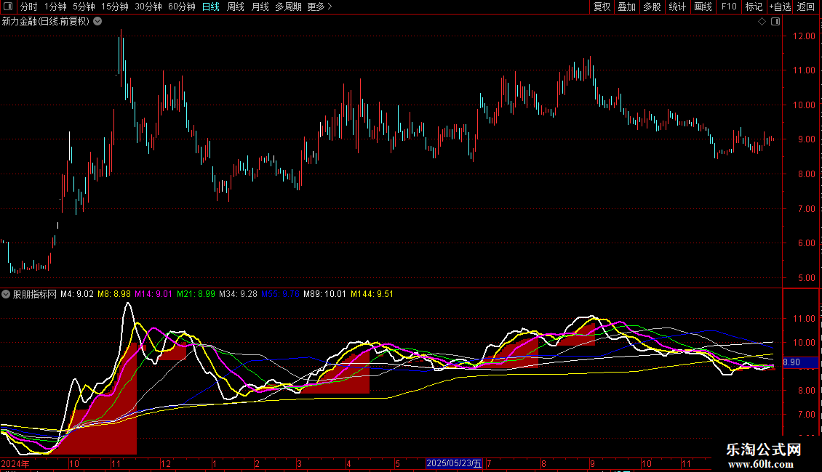
Task: Click the 多股 multi-stock button
Action: pos(652,7)
